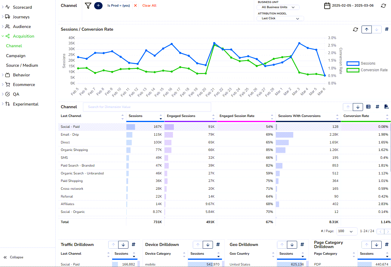The height and width of the screenshot is (267, 391).
Task: Open the filter funnel icon
Action: (x=88, y=5)
